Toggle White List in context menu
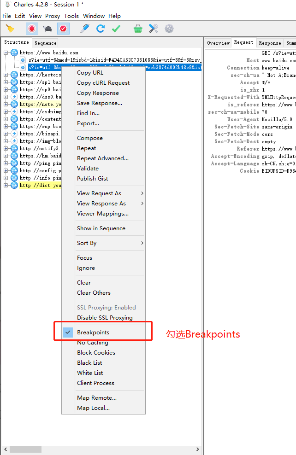This screenshot has height=455, width=296. pyautogui.click(x=103, y=373)
